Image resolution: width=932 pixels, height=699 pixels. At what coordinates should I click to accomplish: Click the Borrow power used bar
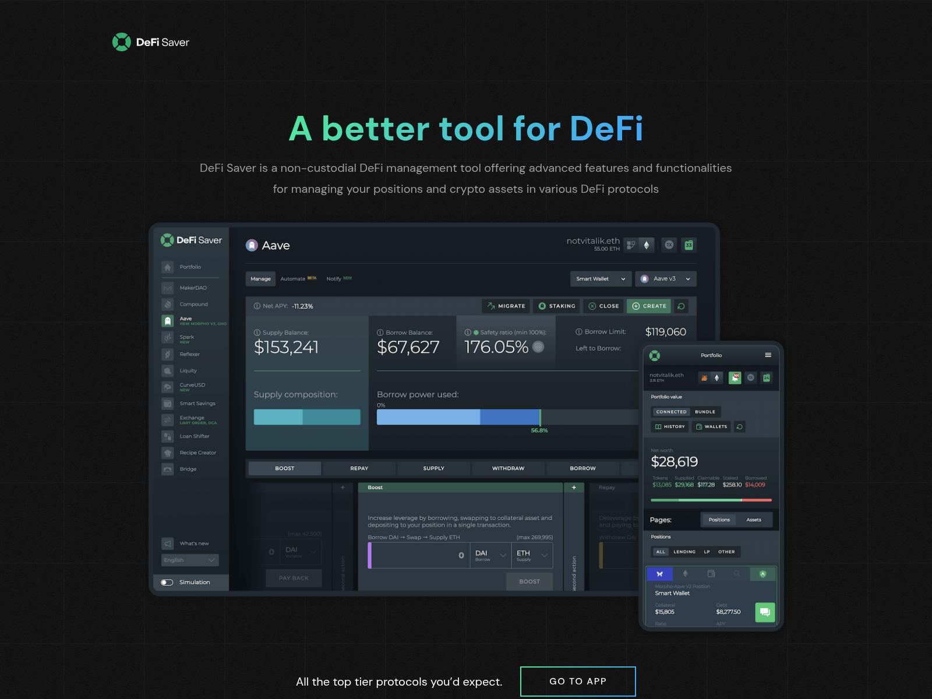(507, 417)
